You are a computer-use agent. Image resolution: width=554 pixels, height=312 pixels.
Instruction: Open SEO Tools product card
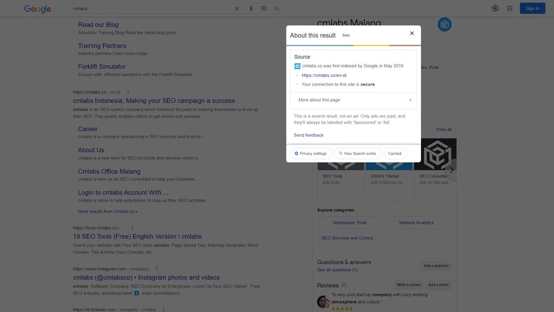(341, 182)
